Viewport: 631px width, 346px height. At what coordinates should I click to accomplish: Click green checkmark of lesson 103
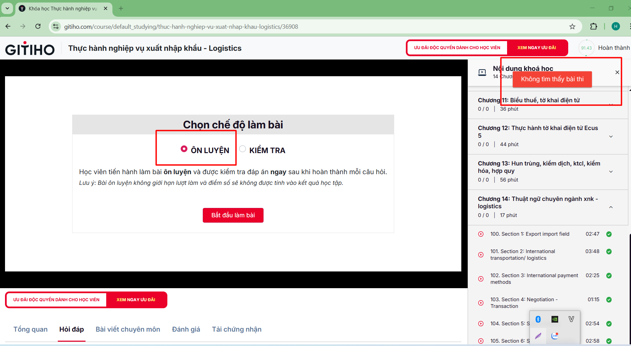tap(609, 300)
